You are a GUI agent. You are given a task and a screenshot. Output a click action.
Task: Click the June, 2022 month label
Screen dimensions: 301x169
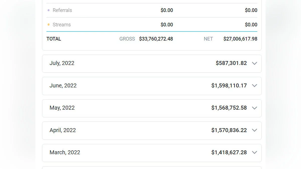tap(63, 85)
